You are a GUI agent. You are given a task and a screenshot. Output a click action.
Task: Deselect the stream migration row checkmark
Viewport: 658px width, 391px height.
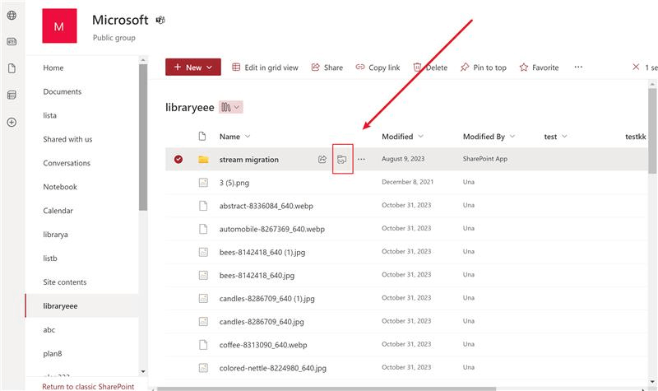[178, 159]
